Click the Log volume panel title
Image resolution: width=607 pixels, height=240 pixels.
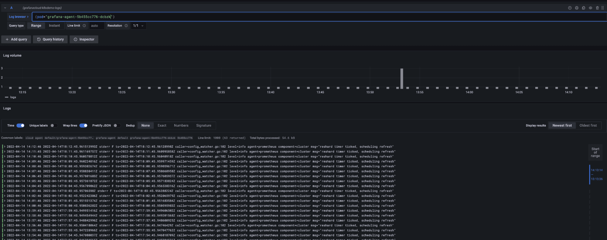pos(12,56)
